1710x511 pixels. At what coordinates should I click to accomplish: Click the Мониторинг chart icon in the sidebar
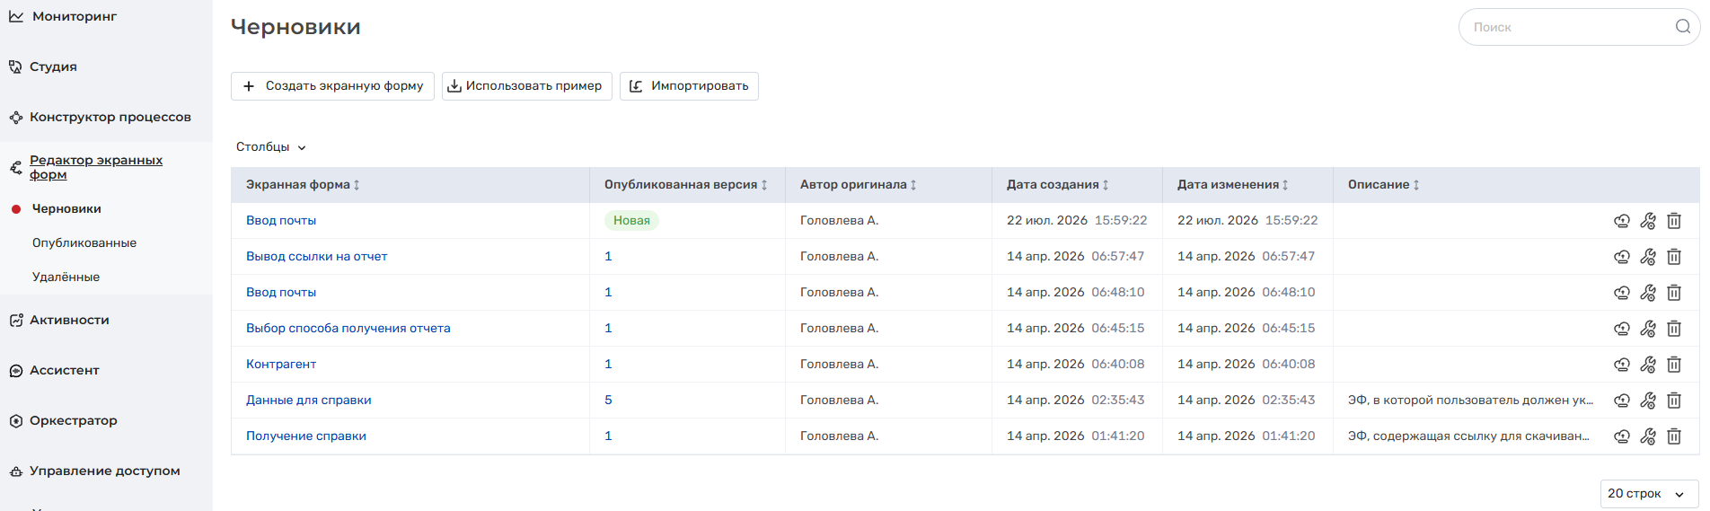(16, 16)
